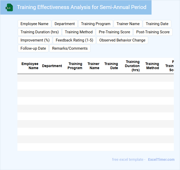
Task: Click the Training Duration (hrs) column header
Action: [x=132, y=66]
